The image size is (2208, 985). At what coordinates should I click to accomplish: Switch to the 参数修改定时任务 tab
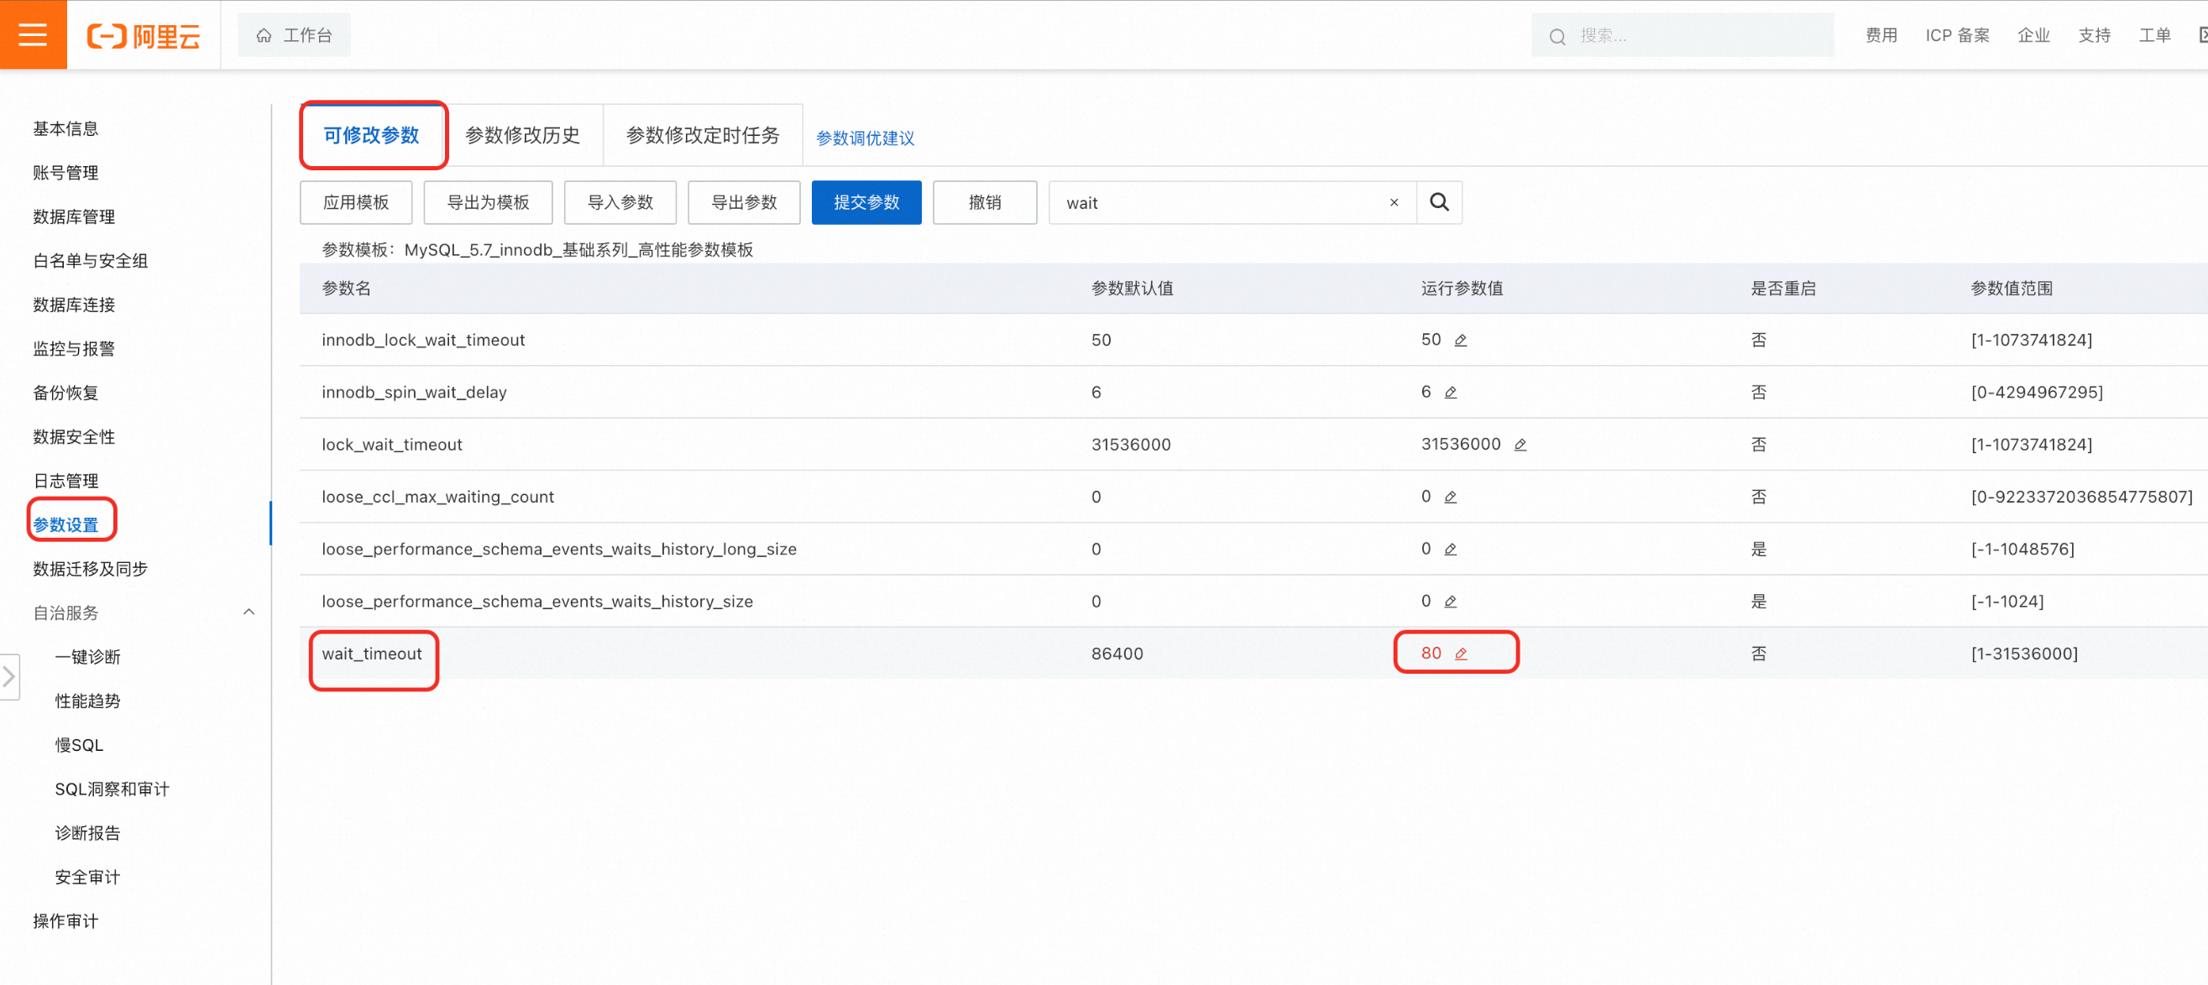(x=703, y=135)
